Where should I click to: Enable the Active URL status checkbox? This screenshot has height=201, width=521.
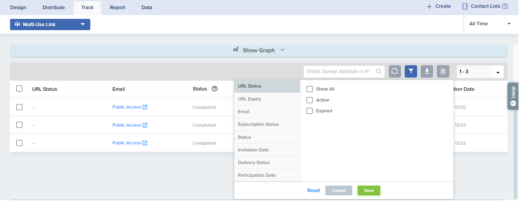click(309, 100)
